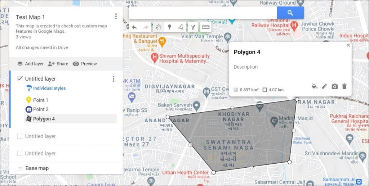Open the paint bucket style for Polygon 4
The height and width of the screenshot is (186, 369).
(x=314, y=86)
